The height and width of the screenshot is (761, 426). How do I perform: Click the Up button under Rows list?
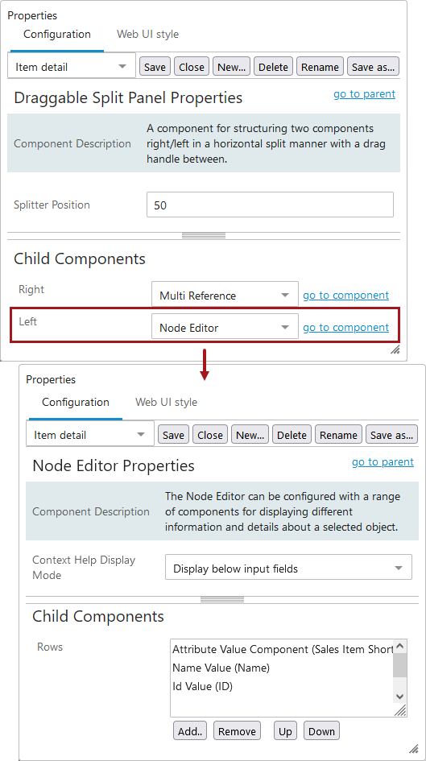pos(285,731)
